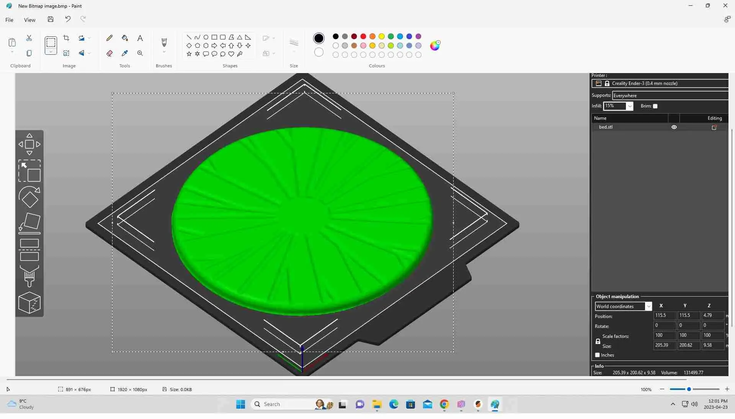Viewport: 735px width, 419px height.
Task: Select the Eraser tool
Action: click(109, 53)
